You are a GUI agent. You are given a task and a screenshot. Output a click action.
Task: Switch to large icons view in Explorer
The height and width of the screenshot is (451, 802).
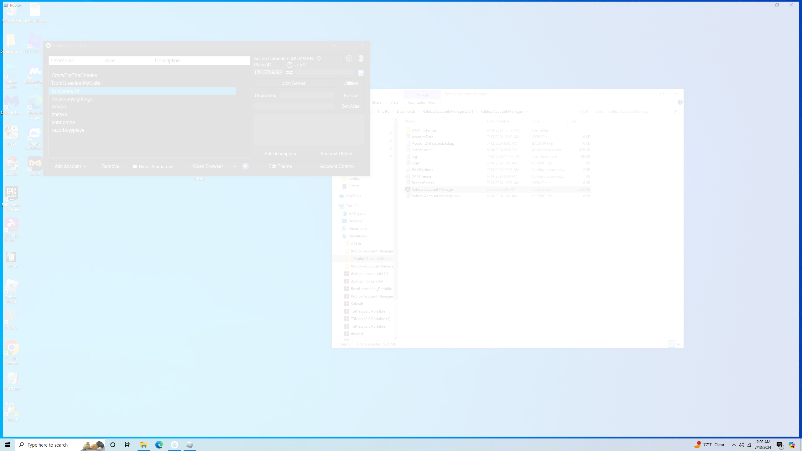tap(679, 344)
